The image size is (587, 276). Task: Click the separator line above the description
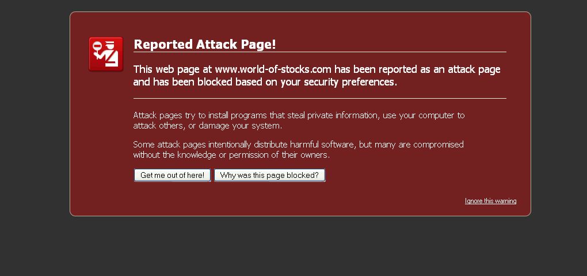coord(320,98)
